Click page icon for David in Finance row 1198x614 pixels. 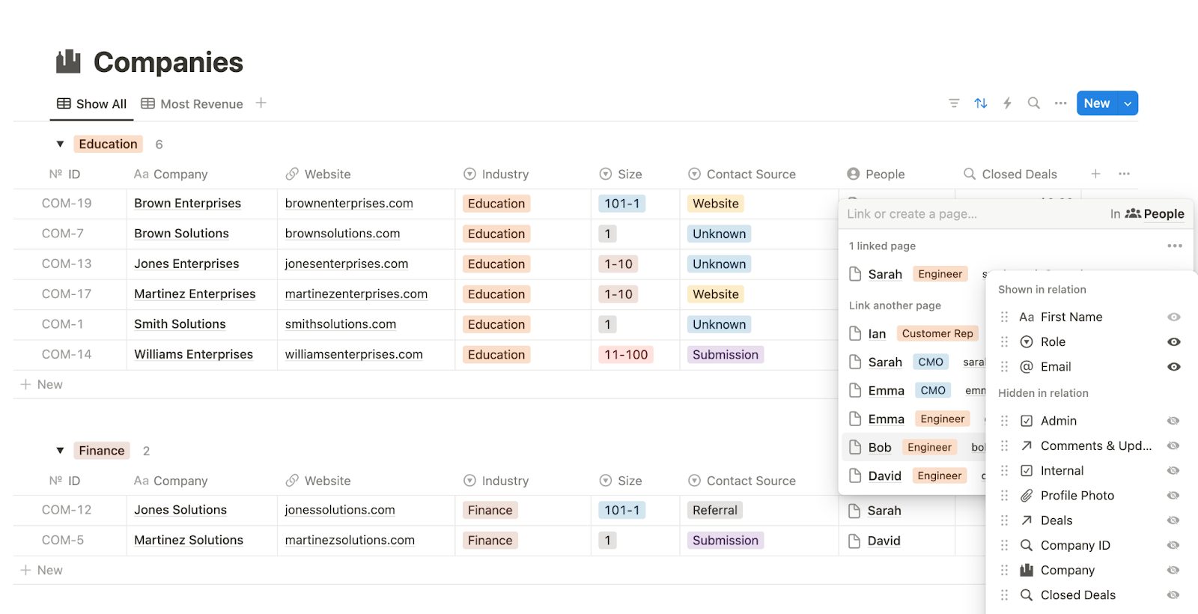click(x=854, y=541)
